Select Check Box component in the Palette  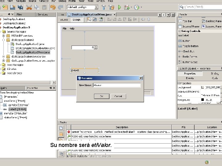[186, 51]
